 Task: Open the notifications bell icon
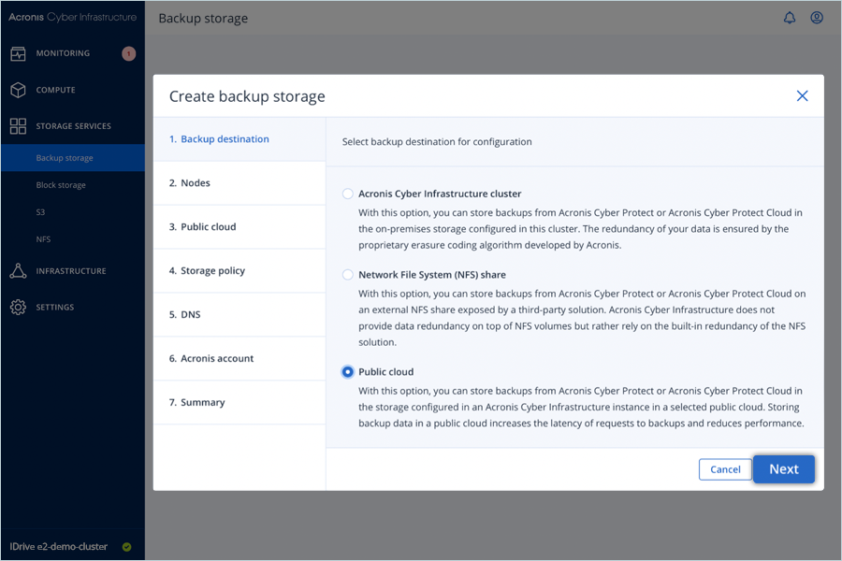[x=790, y=18]
